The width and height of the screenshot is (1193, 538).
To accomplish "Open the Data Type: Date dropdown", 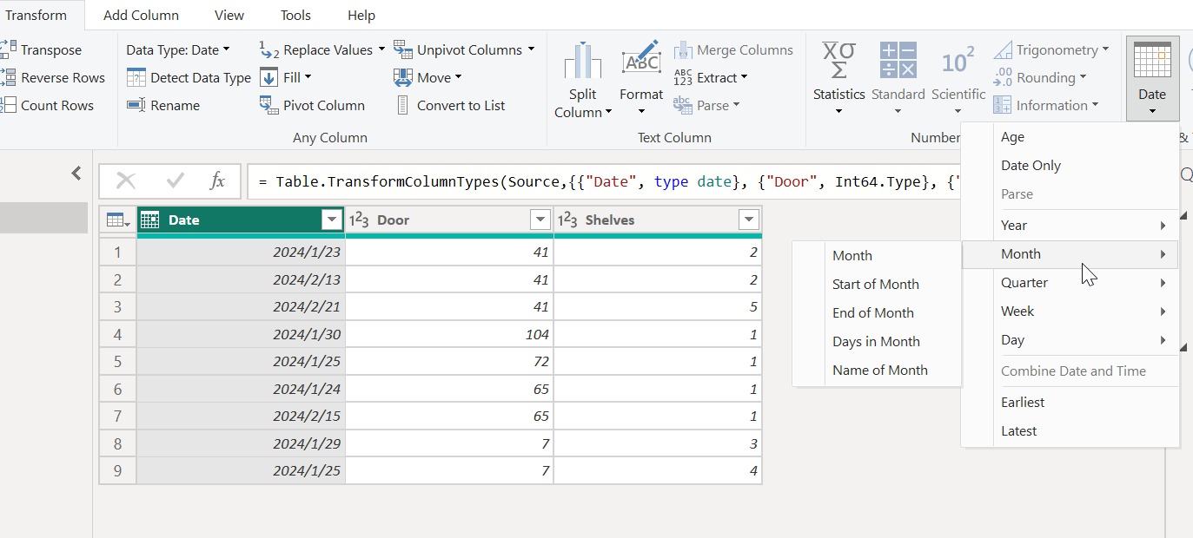I will (178, 49).
